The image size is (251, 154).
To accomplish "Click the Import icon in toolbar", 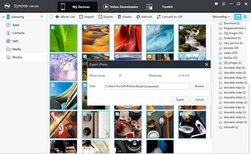I will coord(81,17).
